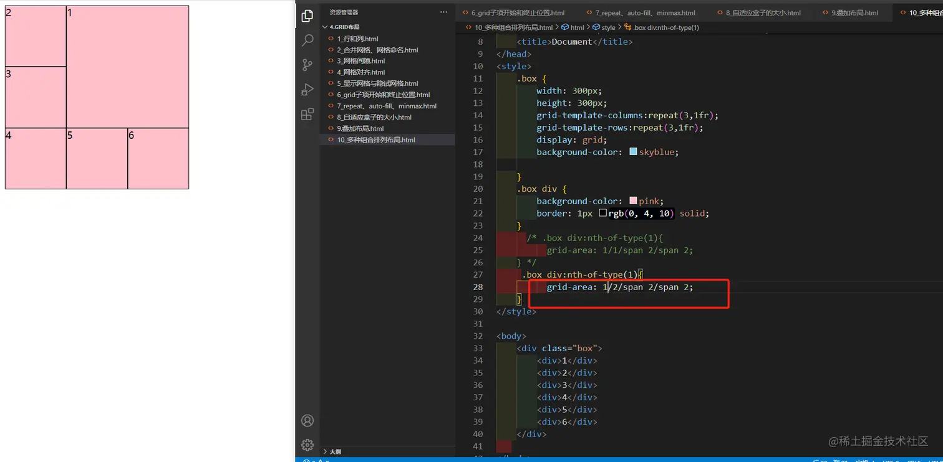Image resolution: width=943 pixels, height=462 pixels.
Task: Open the Run and Debug view
Action: click(307, 90)
